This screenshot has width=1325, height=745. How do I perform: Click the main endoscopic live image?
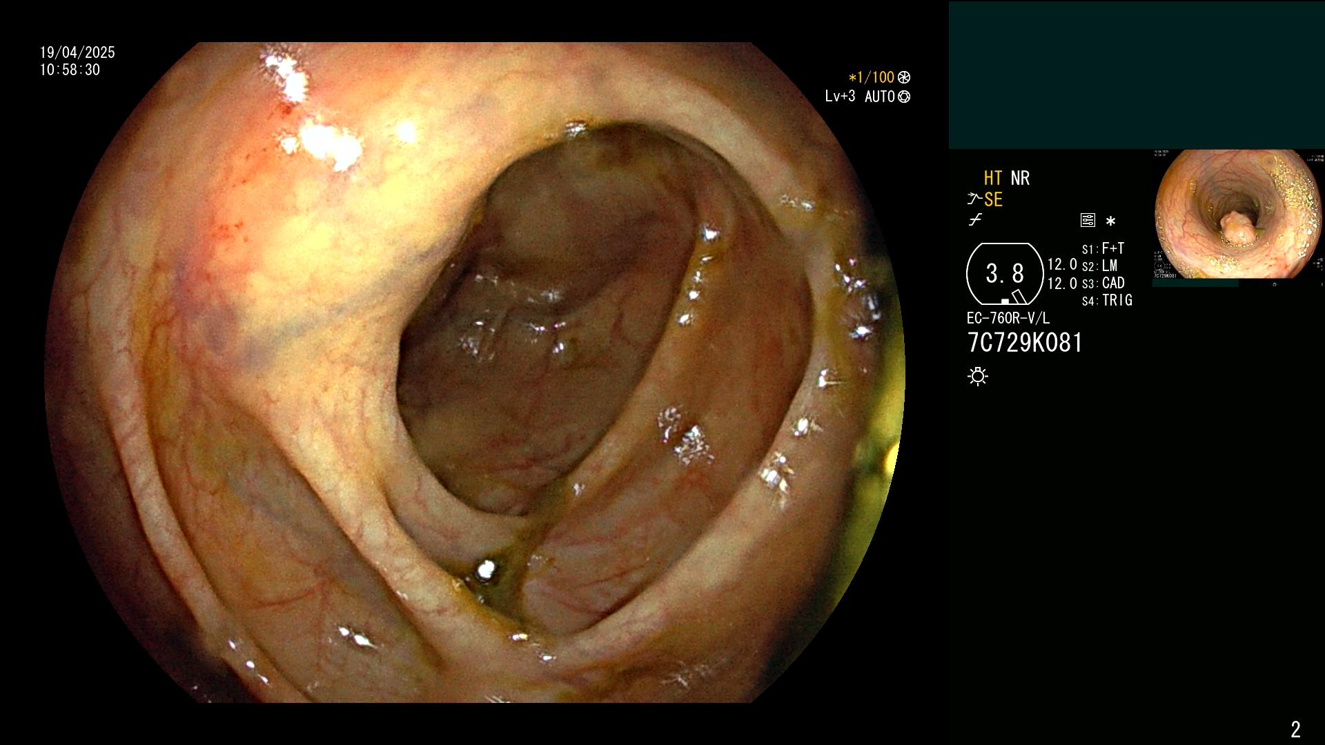coord(475,372)
